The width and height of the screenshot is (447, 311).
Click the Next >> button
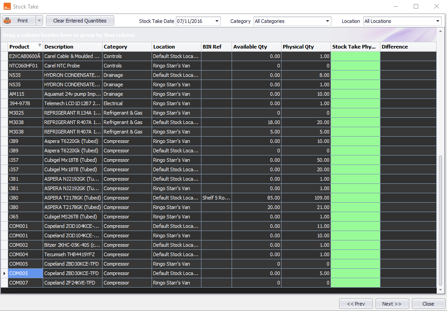pyautogui.click(x=392, y=303)
